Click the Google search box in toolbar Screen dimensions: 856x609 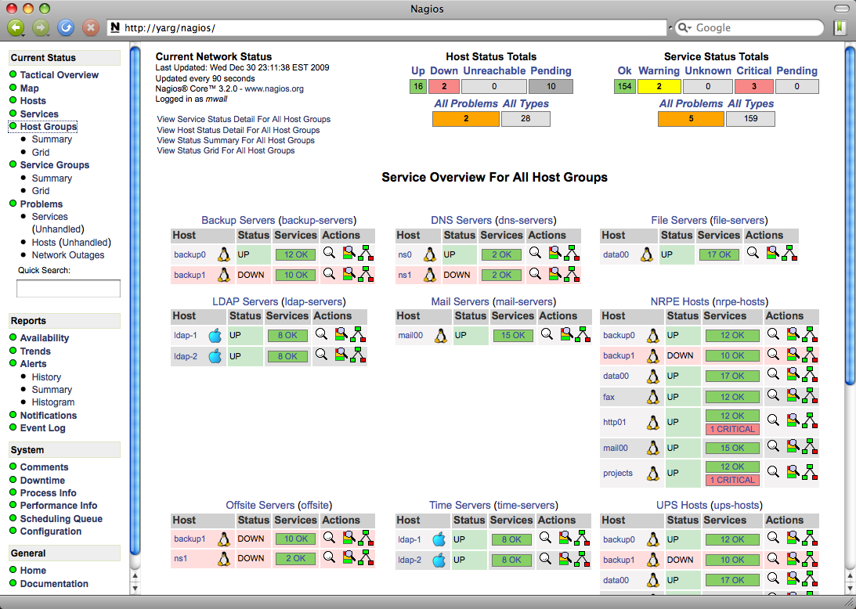coord(748,27)
